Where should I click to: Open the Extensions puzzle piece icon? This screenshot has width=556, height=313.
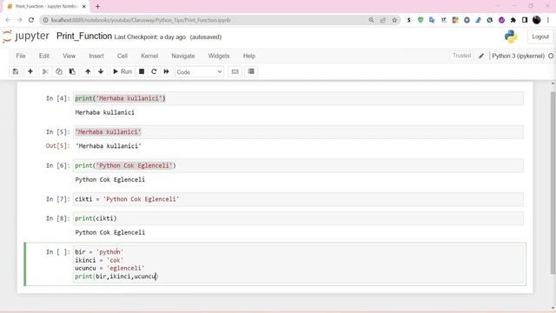(513, 20)
